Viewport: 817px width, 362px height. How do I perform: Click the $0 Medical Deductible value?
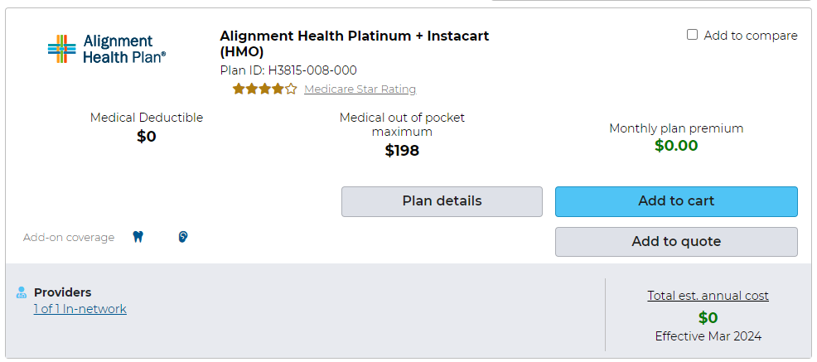[x=147, y=137]
